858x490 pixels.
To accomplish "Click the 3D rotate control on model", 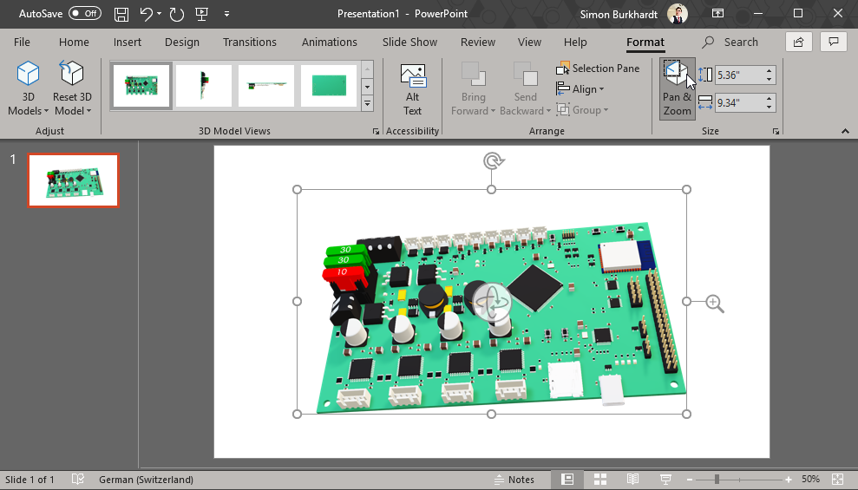I will click(491, 301).
